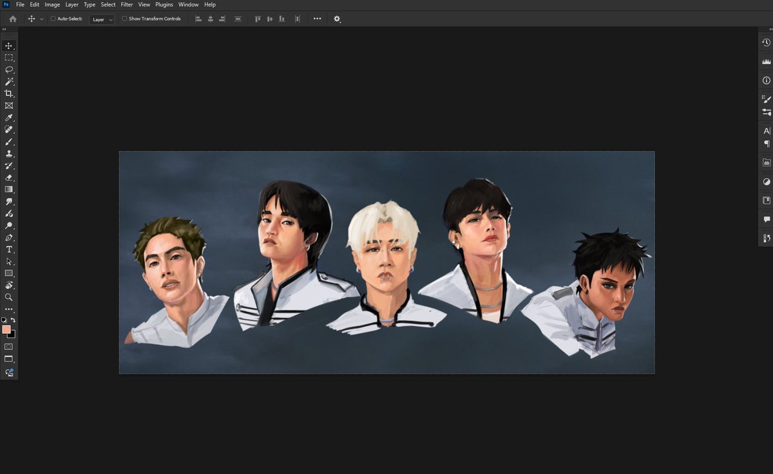Open the Comments panel icon
The image size is (773, 474).
pyautogui.click(x=767, y=219)
